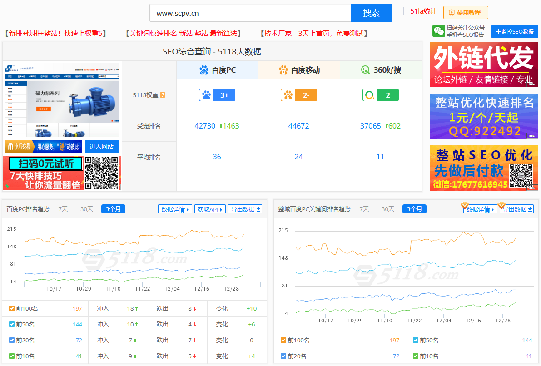
Task: Open 360好搜 受宠排名 value 37065
Action: pyautogui.click(x=371, y=126)
